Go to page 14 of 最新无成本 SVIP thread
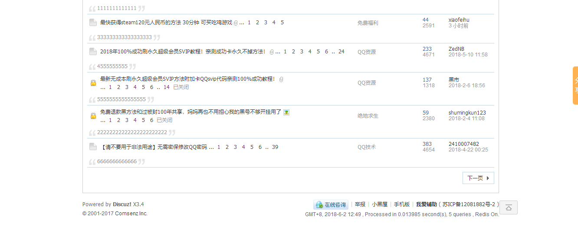Screen dimensions: 578x237 (x=167, y=87)
